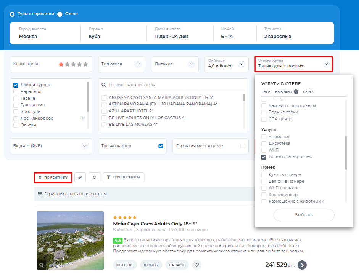Show Melia Cayo Coco НА КАРТЕ
The height and width of the screenshot is (273, 359).
click(x=177, y=265)
